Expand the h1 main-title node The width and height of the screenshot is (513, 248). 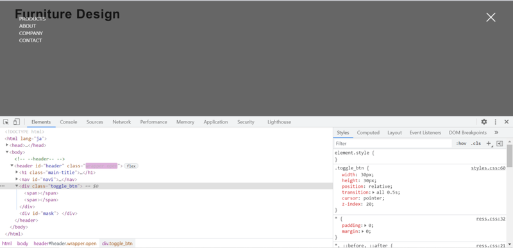point(17,172)
